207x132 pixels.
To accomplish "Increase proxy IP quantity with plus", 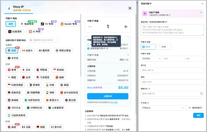I will coord(126,27).
